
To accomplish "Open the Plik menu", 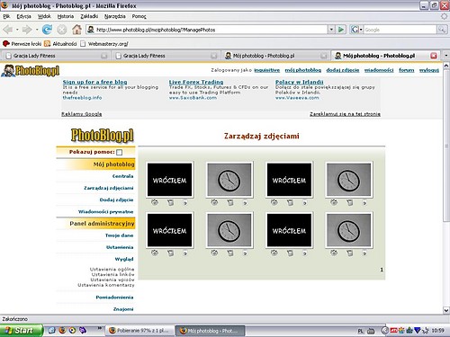I will click(x=6, y=16).
